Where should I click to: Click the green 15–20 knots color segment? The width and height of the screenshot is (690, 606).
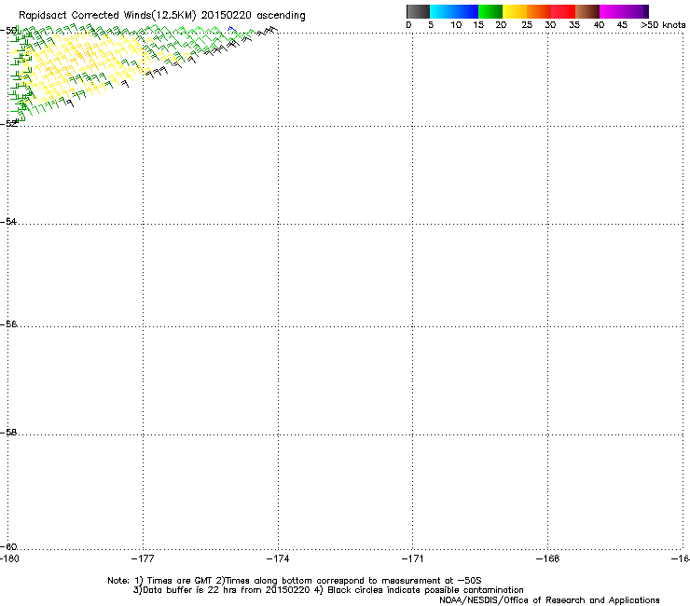click(x=490, y=11)
